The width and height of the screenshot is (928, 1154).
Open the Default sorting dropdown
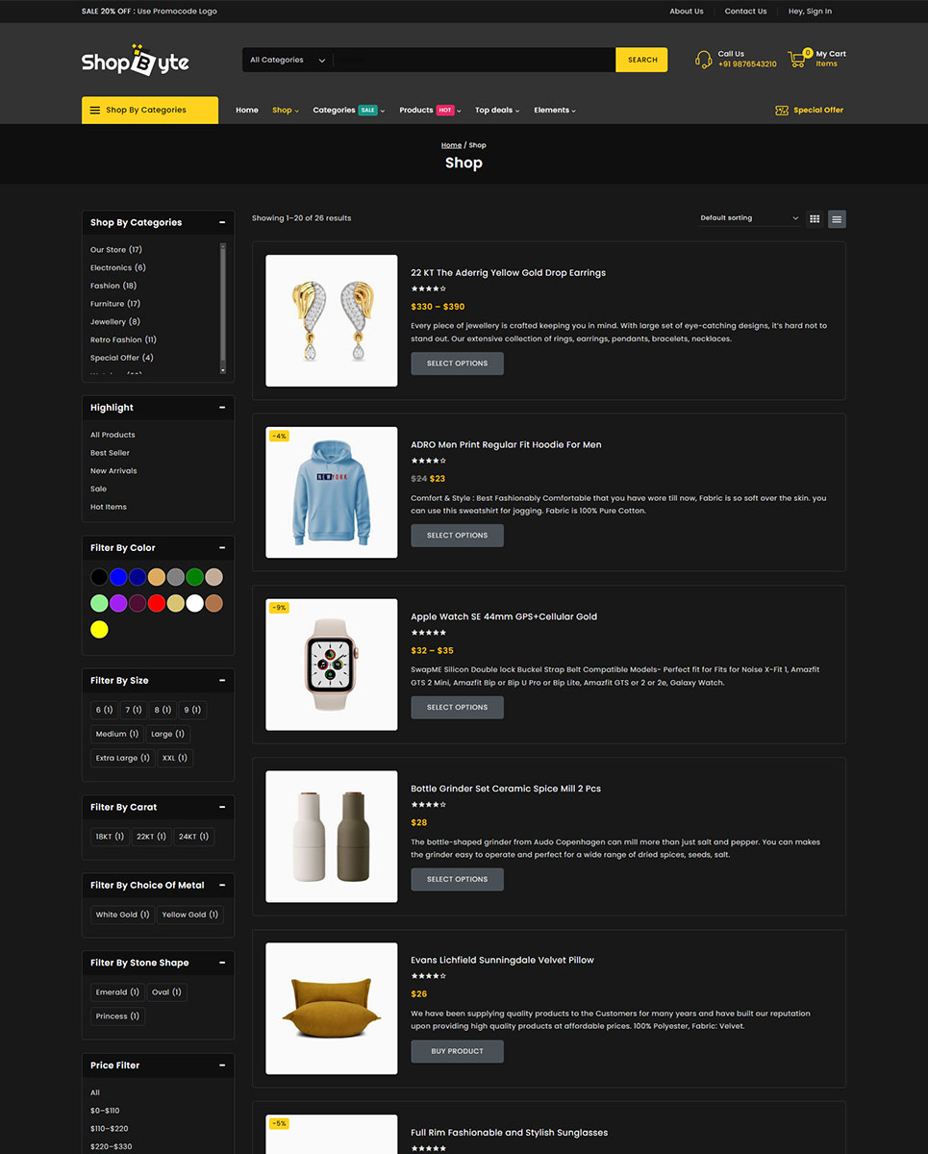(748, 218)
